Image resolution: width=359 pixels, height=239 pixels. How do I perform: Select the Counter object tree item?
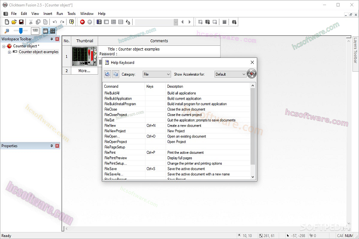[26, 46]
